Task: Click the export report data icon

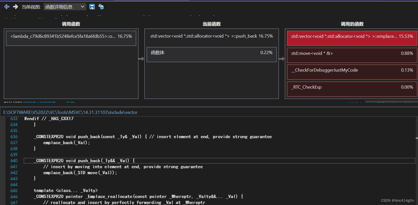Action: click(x=101, y=7)
